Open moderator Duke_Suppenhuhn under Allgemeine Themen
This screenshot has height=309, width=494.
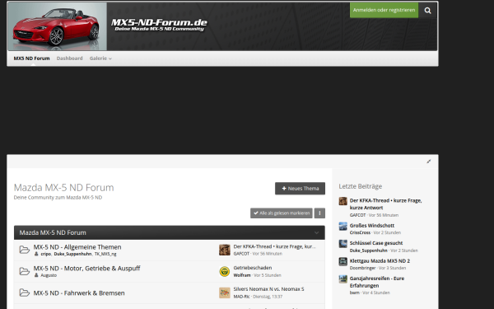click(72, 254)
